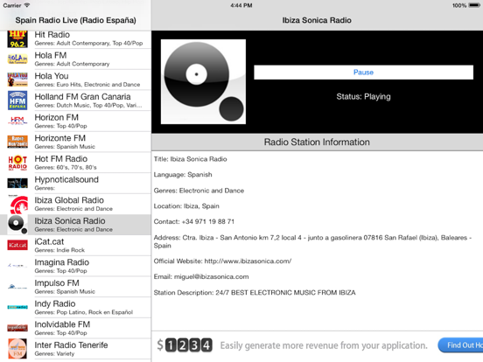
Task: Choose Imagina Radio station name
Action: pyautogui.click(x=61, y=262)
